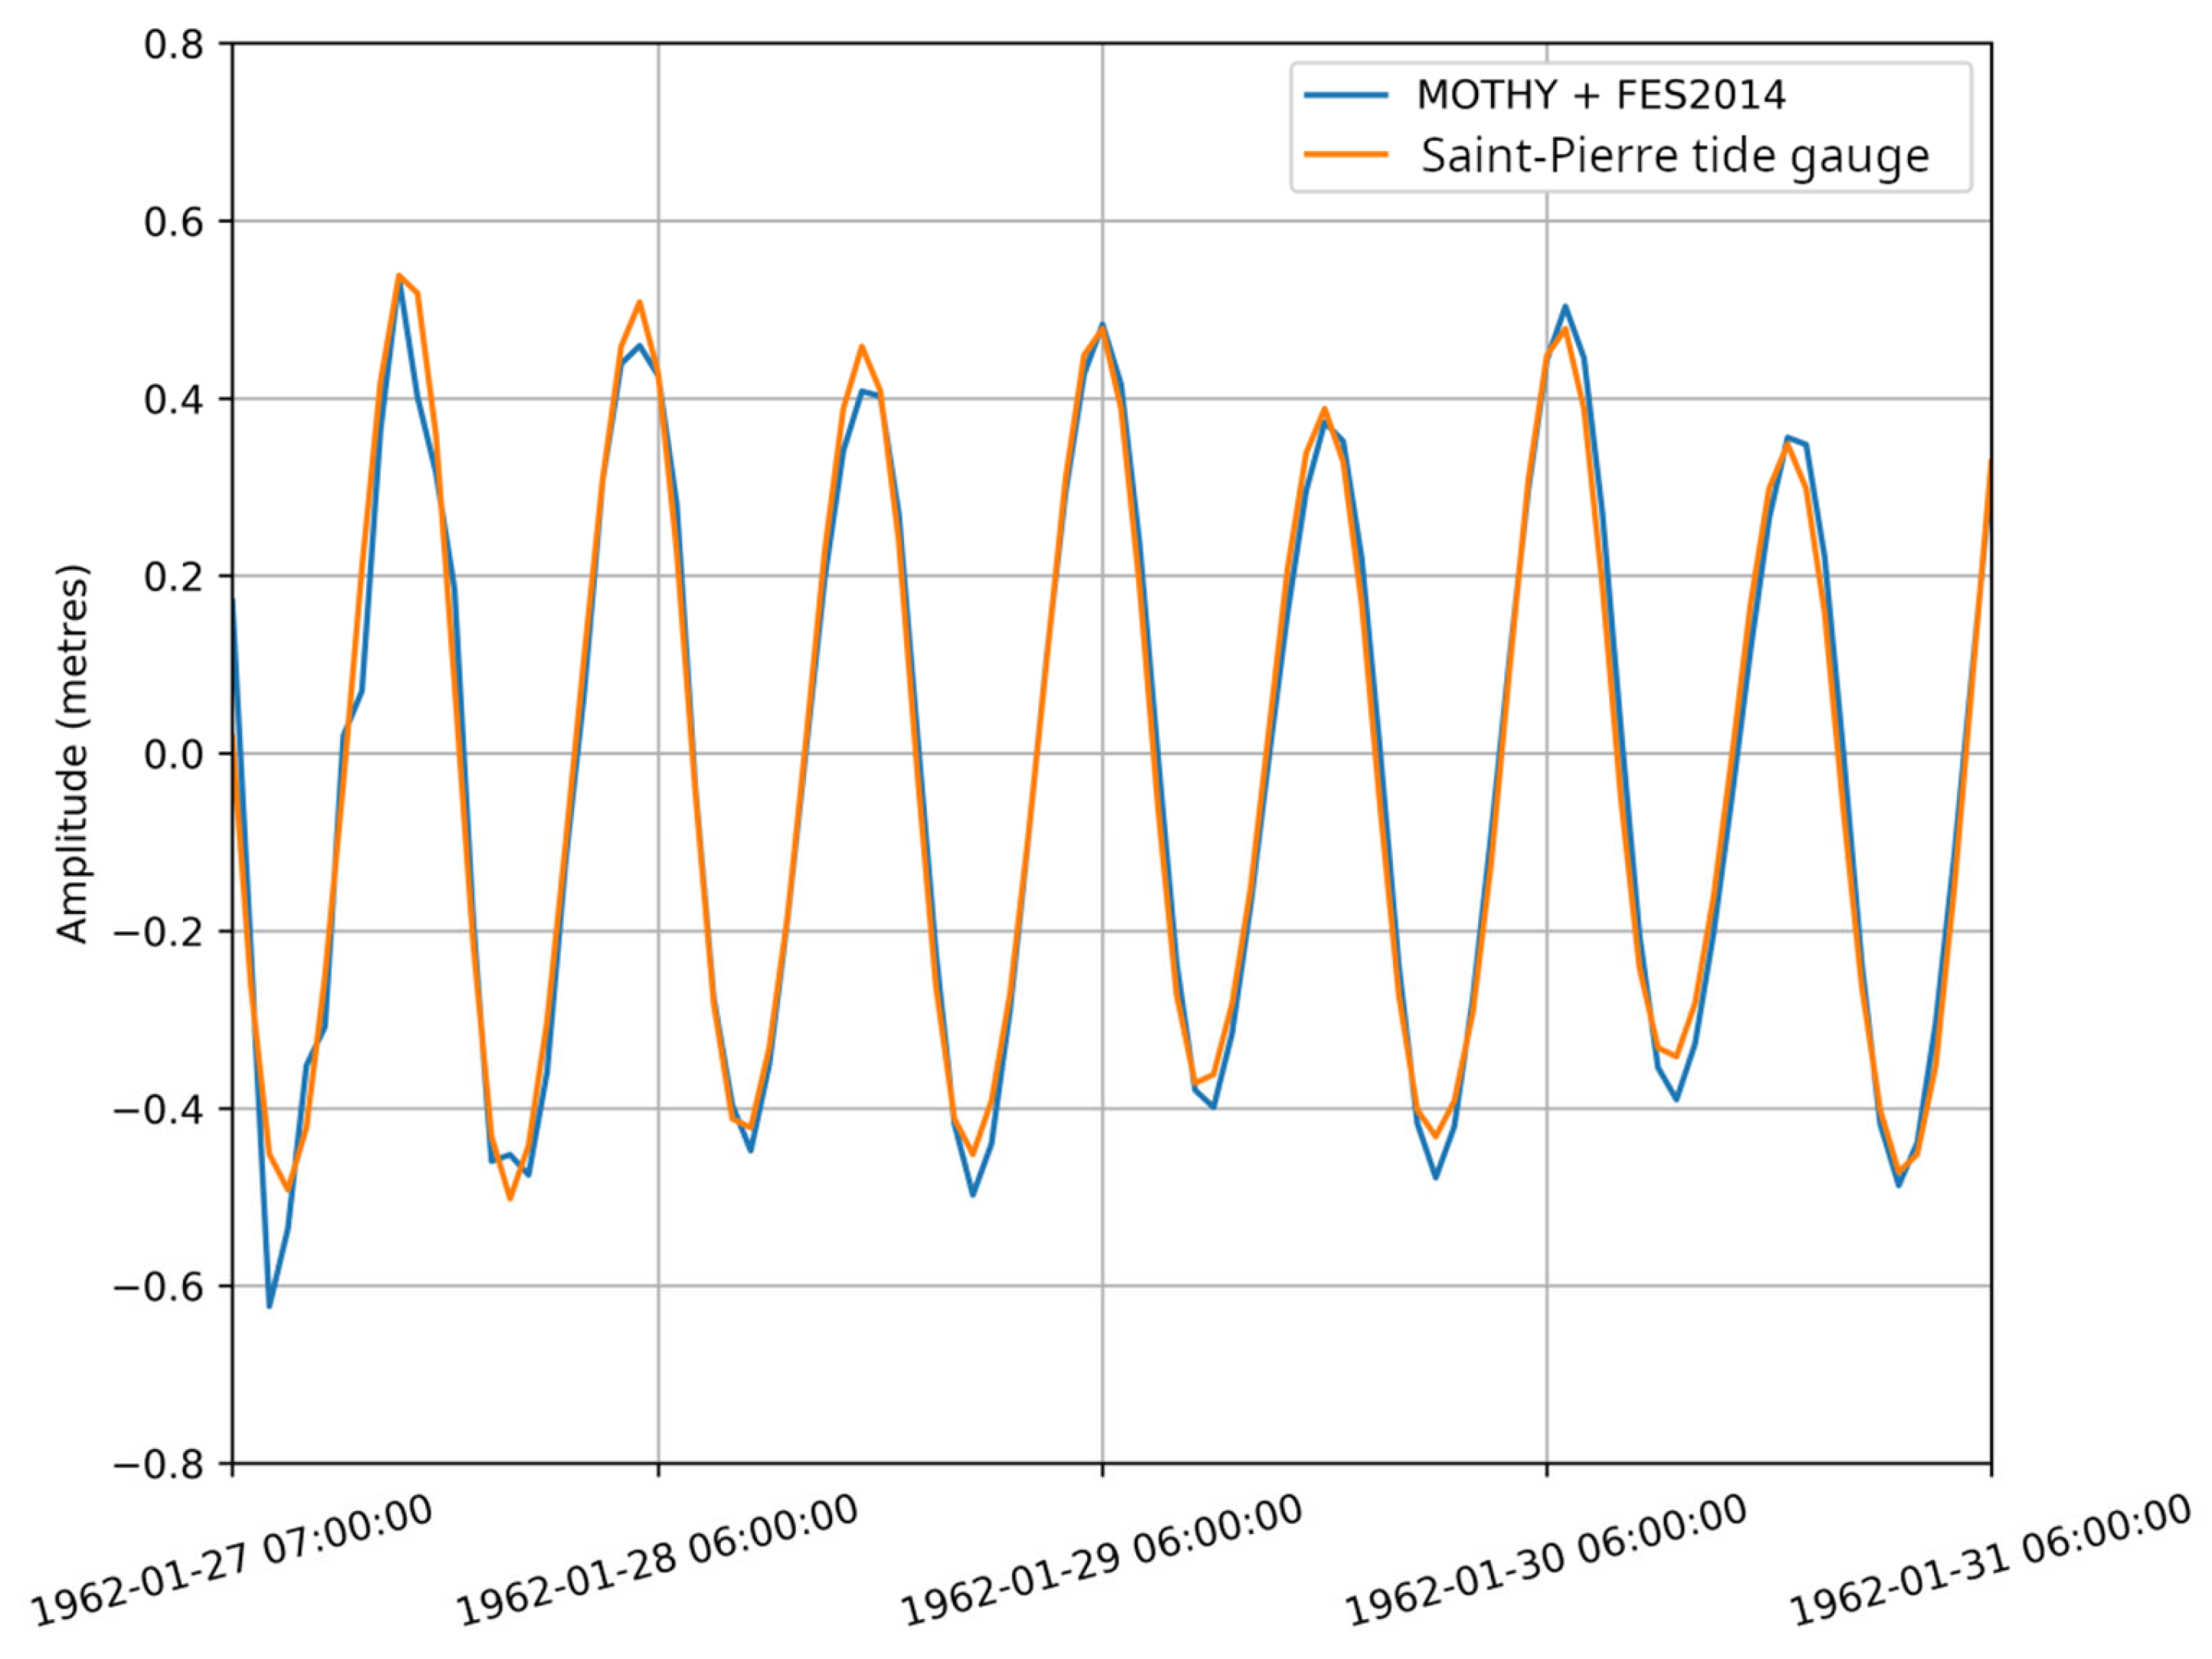Click the 0.8 y-axis tick label
2212x1659 pixels.
click(174, 45)
